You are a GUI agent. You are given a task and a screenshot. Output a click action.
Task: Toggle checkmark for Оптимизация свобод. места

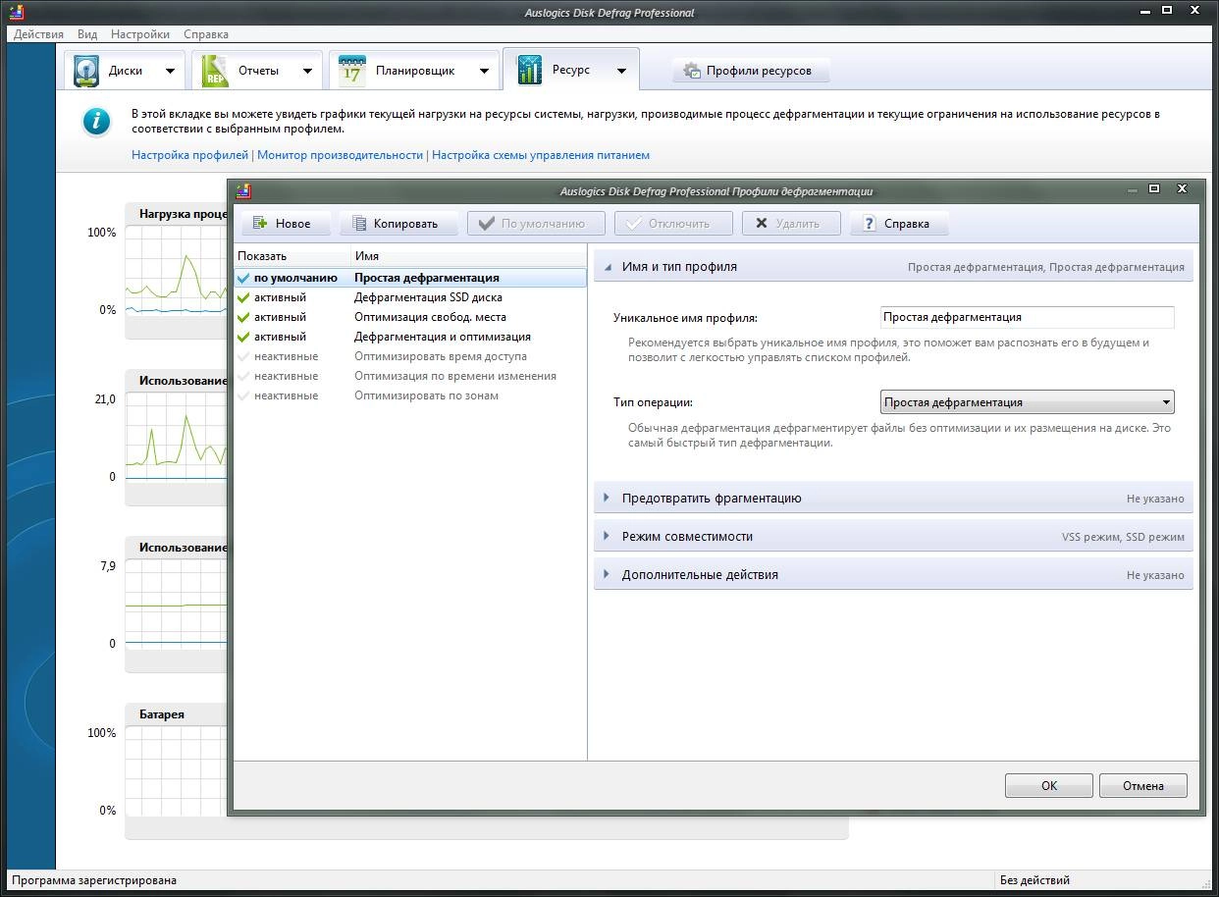pos(243,317)
